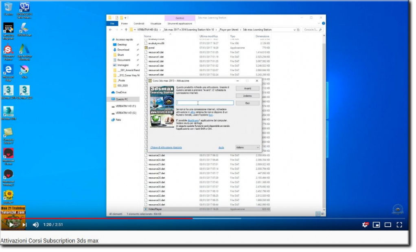
Task: Sort by the Dimensione column header
Action: coord(262,36)
